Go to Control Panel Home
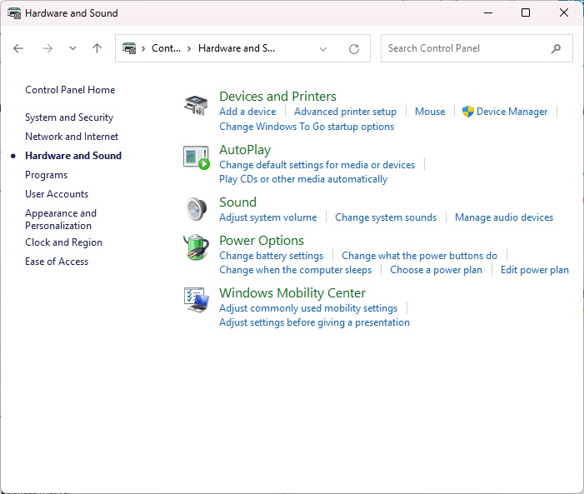 pos(70,90)
